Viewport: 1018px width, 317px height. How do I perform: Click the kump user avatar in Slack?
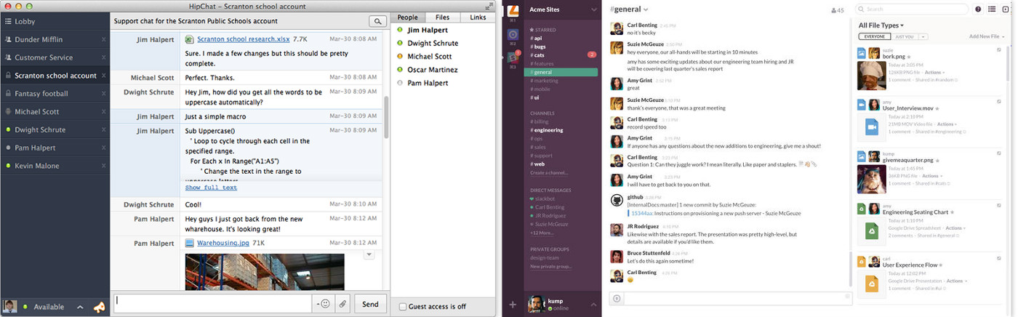pos(537,303)
